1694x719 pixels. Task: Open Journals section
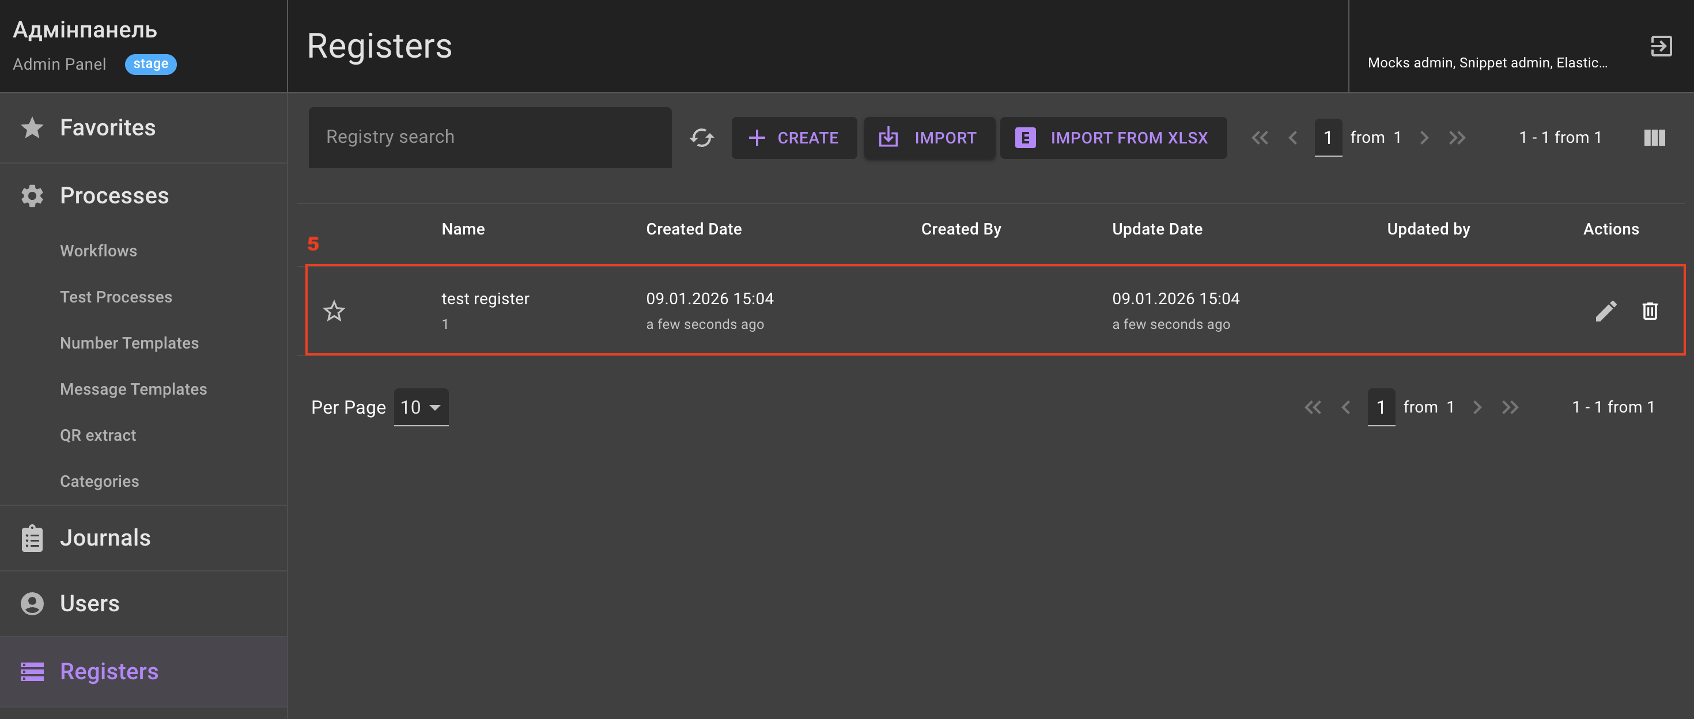click(x=143, y=538)
